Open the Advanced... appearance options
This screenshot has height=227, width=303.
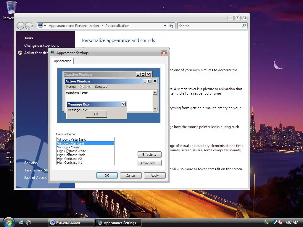coord(149,163)
